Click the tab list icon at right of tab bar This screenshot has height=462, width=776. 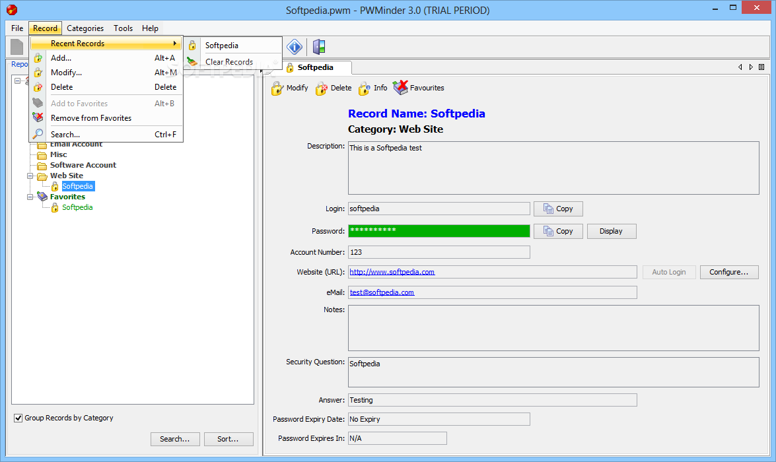tap(761, 67)
